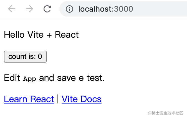This screenshot has height=119, width=187.
Task: Open the Vite Docs link
Action: [82, 99]
